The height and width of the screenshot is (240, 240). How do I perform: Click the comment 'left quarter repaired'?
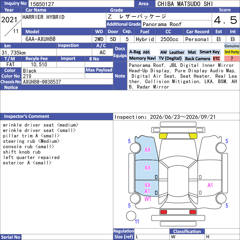tap(31, 157)
